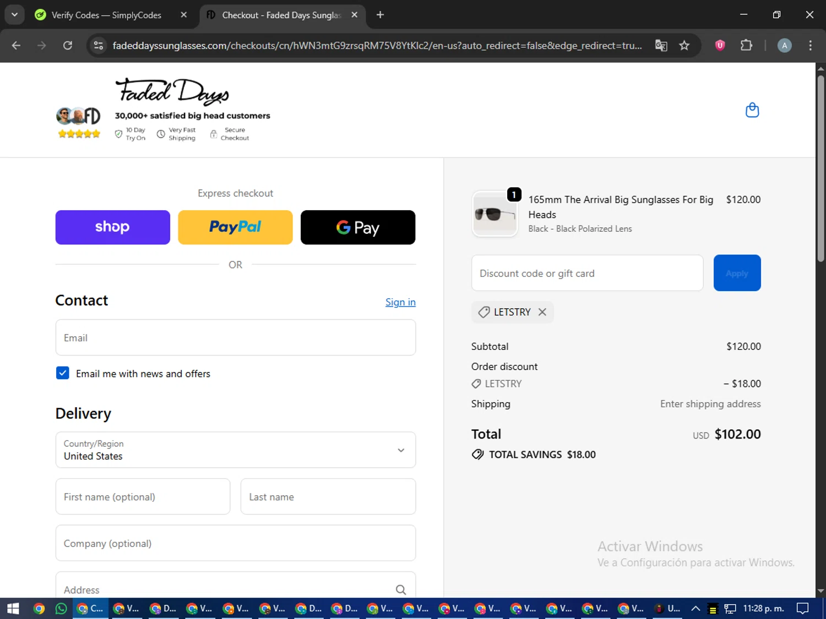Image resolution: width=826 pixels, height=619 pixels.
Task: Open WhatsApp from the taskbar
Action: [x=61, y=609]
